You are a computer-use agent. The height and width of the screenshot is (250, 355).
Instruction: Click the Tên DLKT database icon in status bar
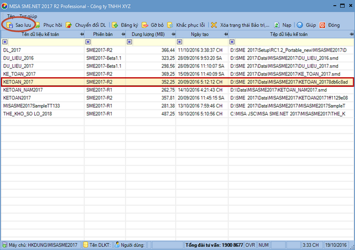[x=85, y=245]
